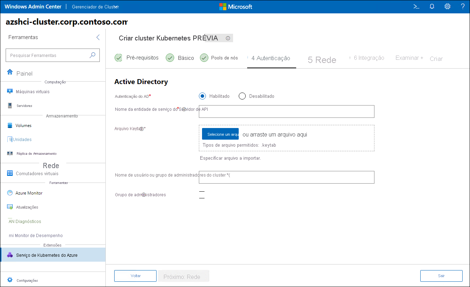Viewport: 470px width, 287px height.
Task: Click the Sair button
Action: point(441,276)
